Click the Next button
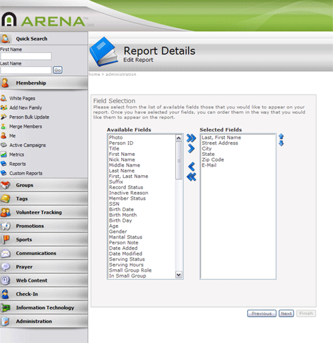The image size is (333, 343). (x=286, y=314)
